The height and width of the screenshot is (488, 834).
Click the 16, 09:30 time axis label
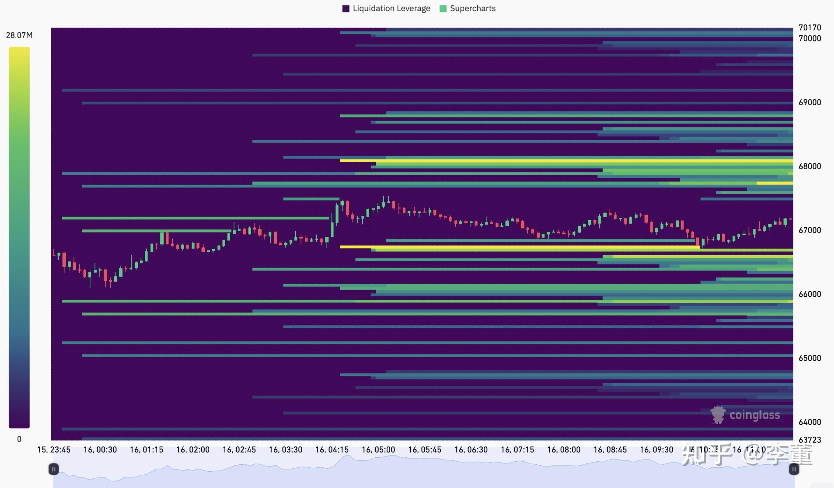click(657, 450)
